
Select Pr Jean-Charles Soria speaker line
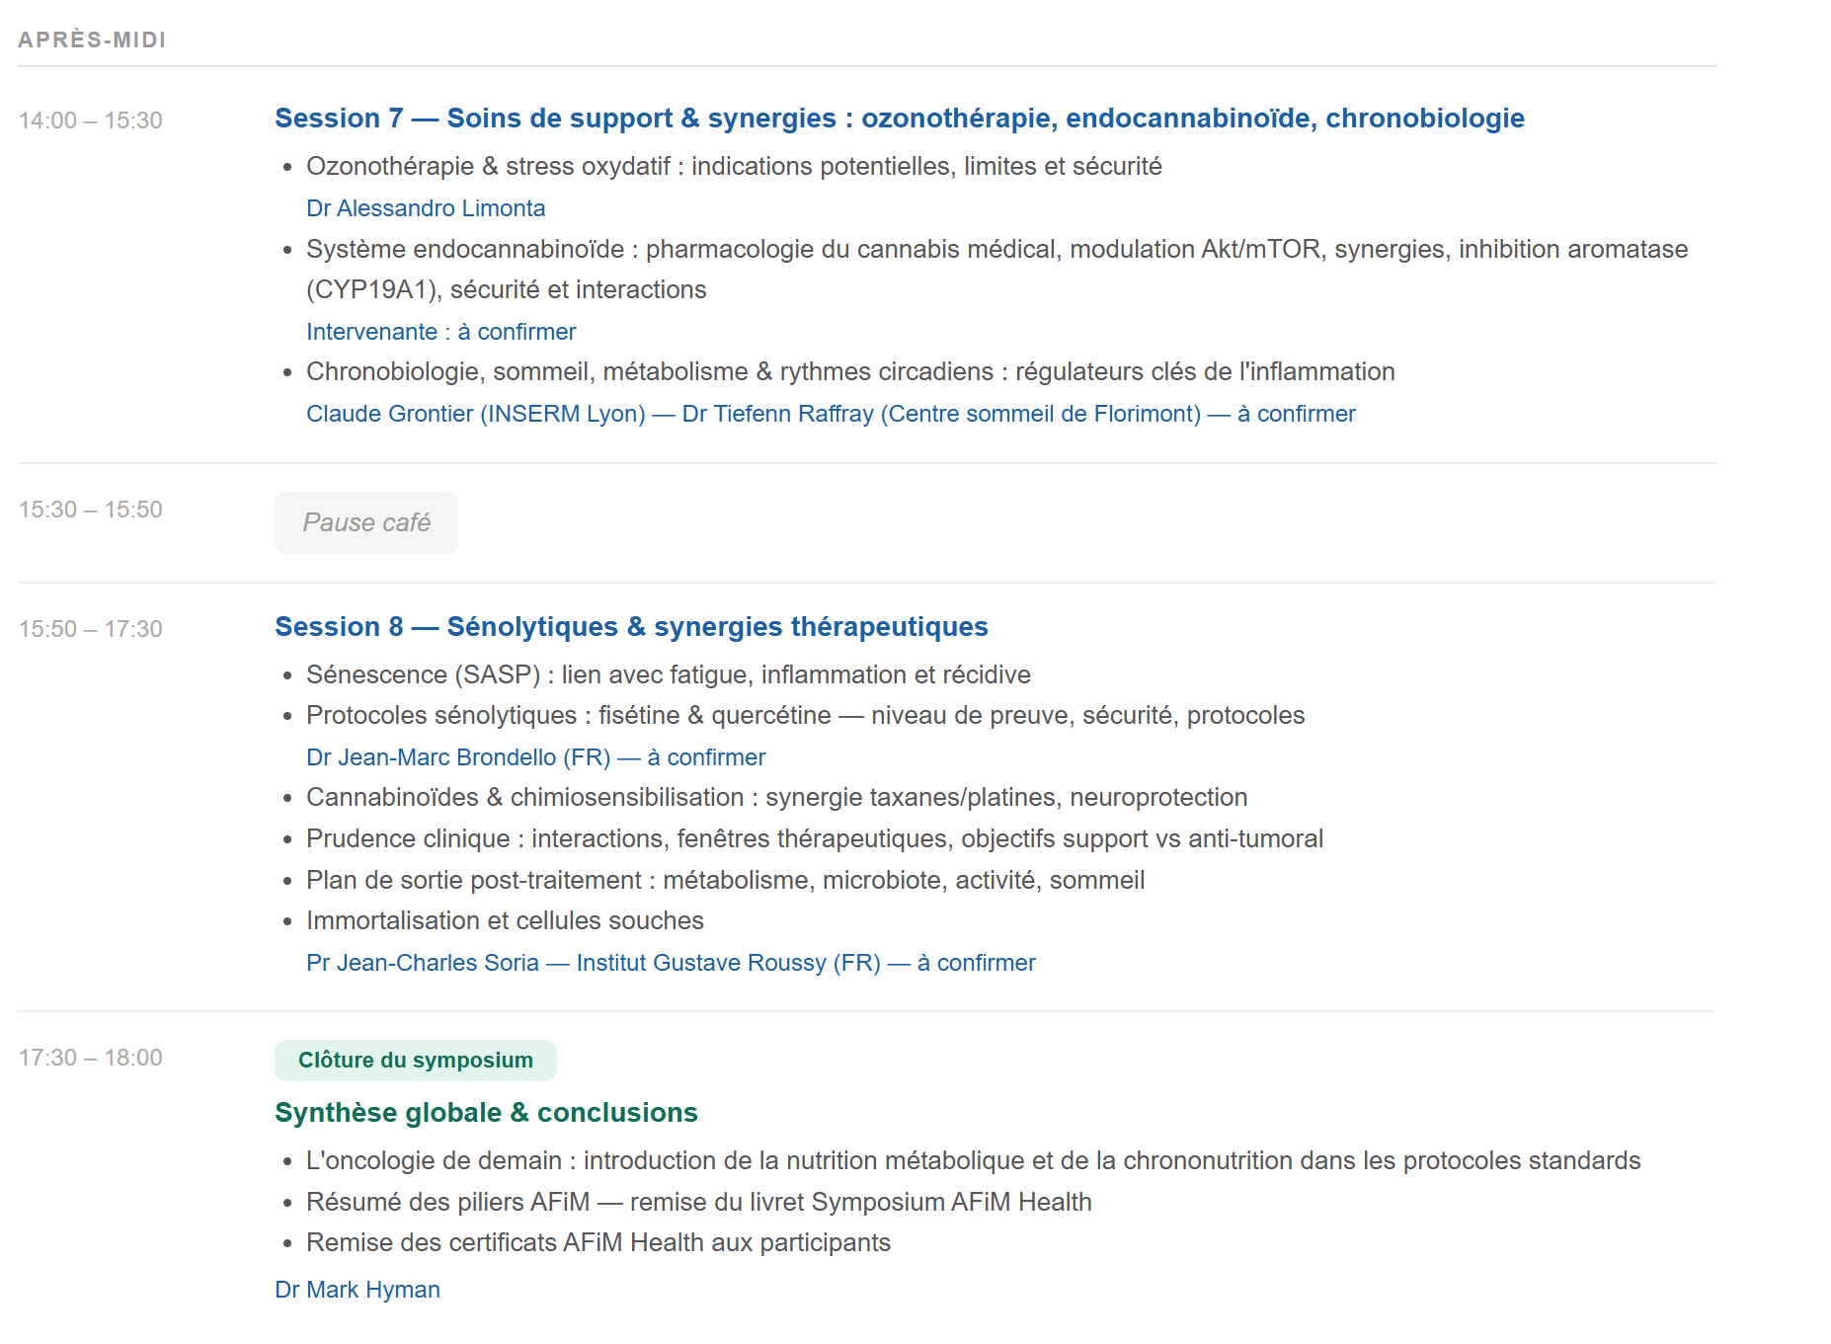pyautogui.click(x=671, y=963)
